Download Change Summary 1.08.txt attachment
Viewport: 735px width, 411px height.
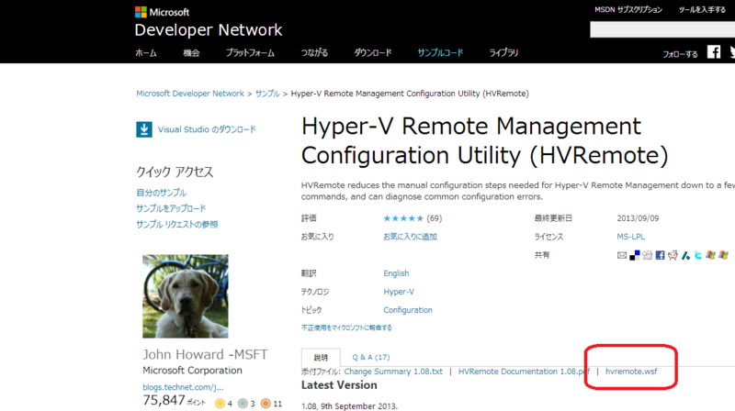(x=393, y=372)
